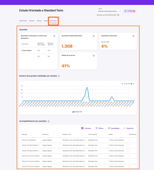Info icon next to weekly questions chart title

click(59, 76)
